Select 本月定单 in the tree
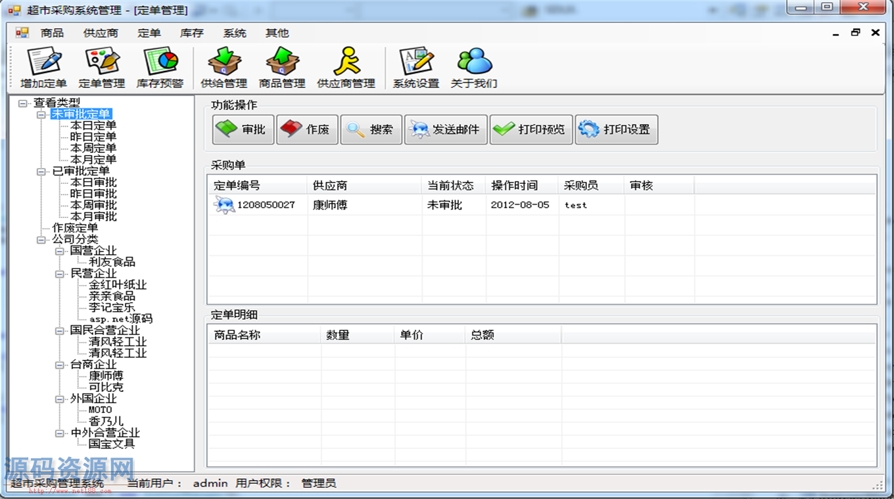This screenshot has width=894, height=499. click(x=93, y=160)
